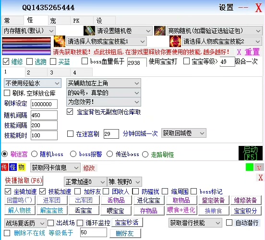Click the red HP bar
The image size is (265, 240).
tap(26, 40)
